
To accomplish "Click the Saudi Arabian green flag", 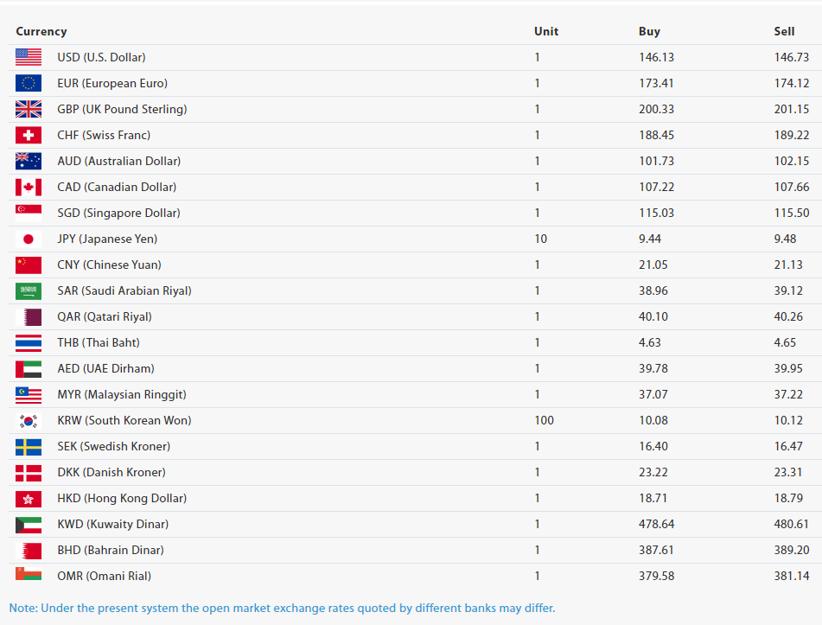I will click(x=29, y=290).
